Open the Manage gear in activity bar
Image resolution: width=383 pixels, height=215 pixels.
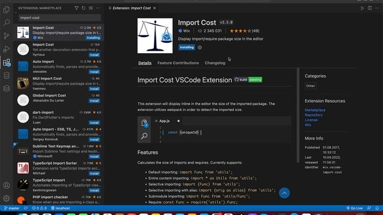7,198
